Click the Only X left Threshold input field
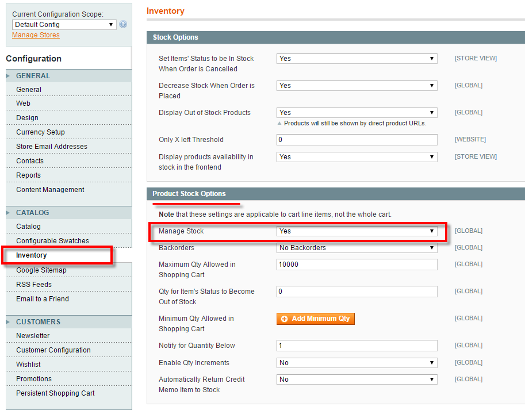525x410 pixels. click(x=355, y=139)
